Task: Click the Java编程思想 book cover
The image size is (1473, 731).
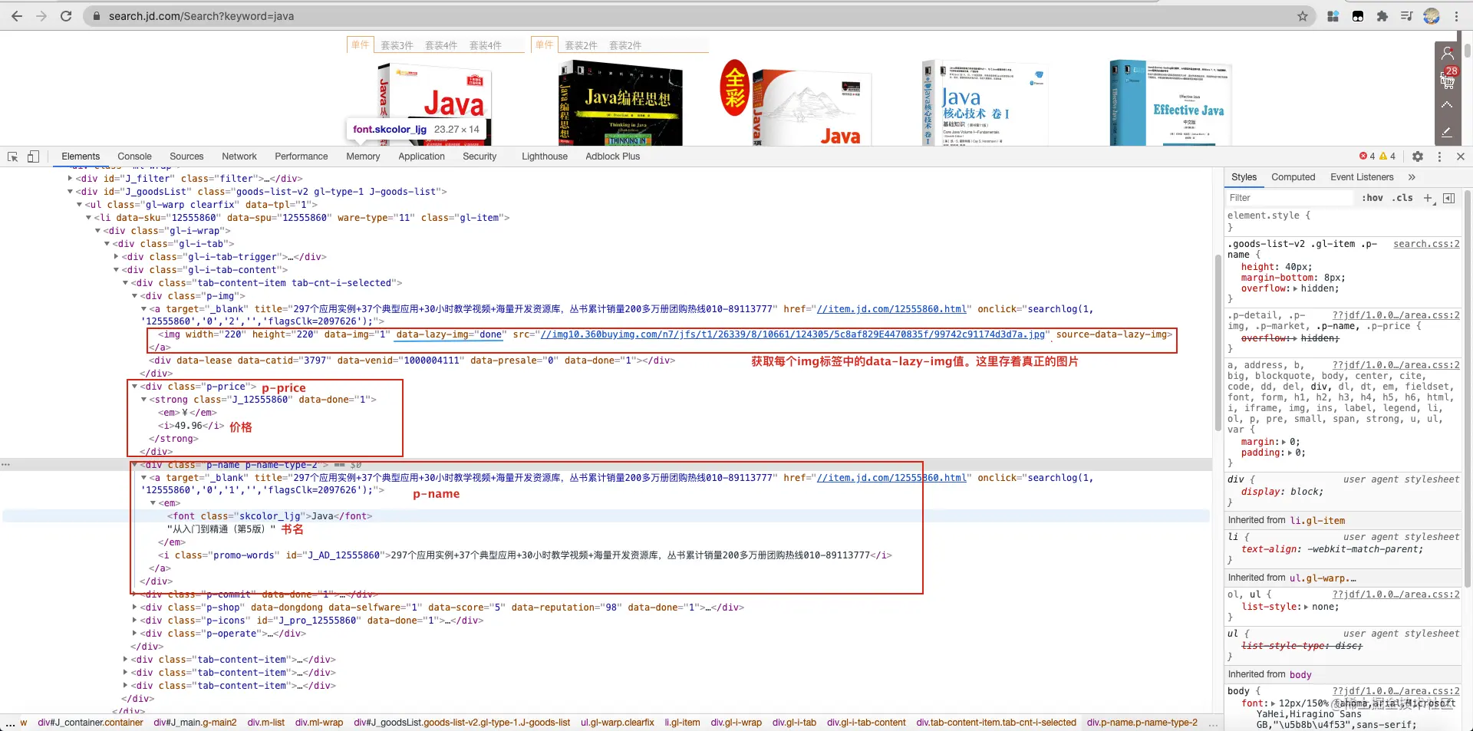Action: pos(621,104)
